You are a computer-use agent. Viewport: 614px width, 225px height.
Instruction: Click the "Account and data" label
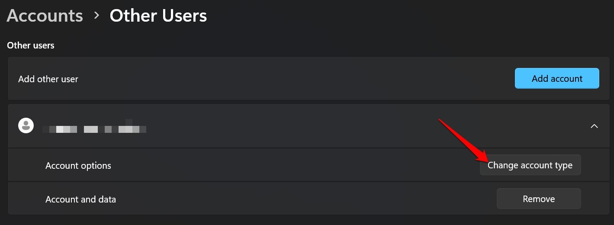[80, 199]
